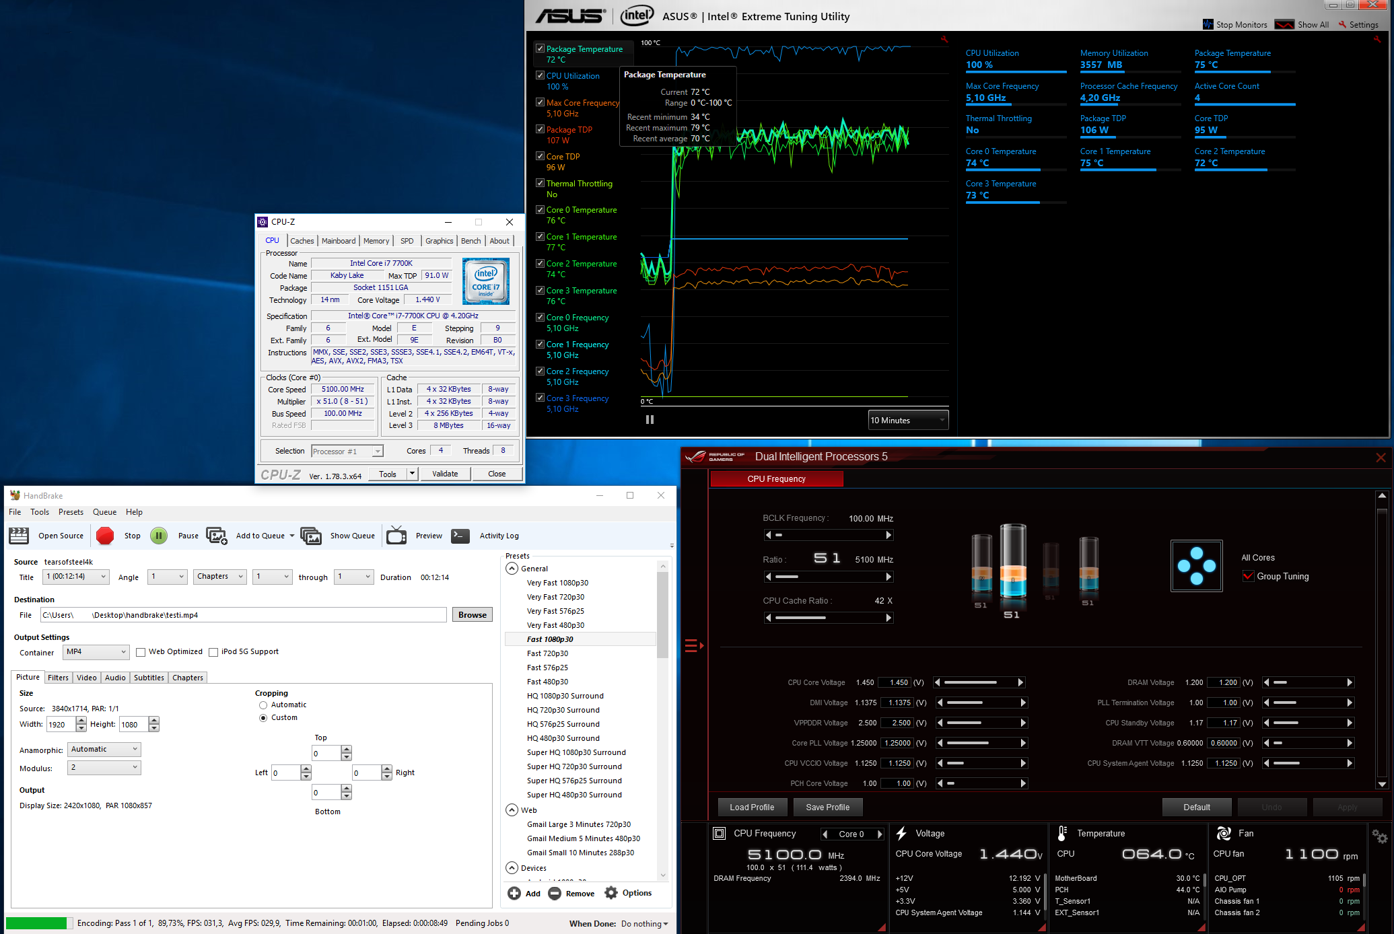Open the Presets menu in HandBrake
Viewport: 1394px width, 934px height.
[71, 512]
